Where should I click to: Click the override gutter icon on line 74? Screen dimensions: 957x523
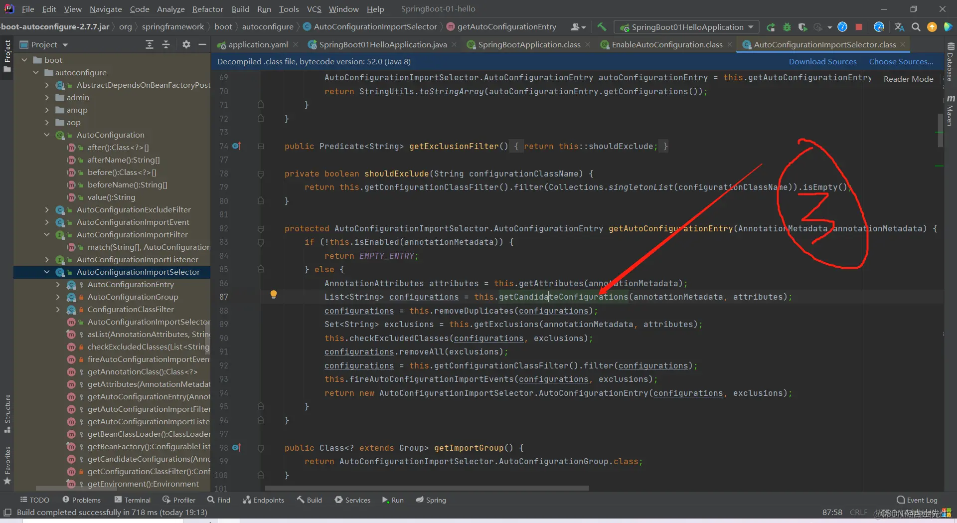coord(237,146)
